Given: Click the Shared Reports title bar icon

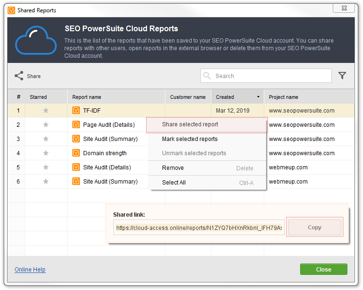Looking at the screenshot, I should click(11, 10).
